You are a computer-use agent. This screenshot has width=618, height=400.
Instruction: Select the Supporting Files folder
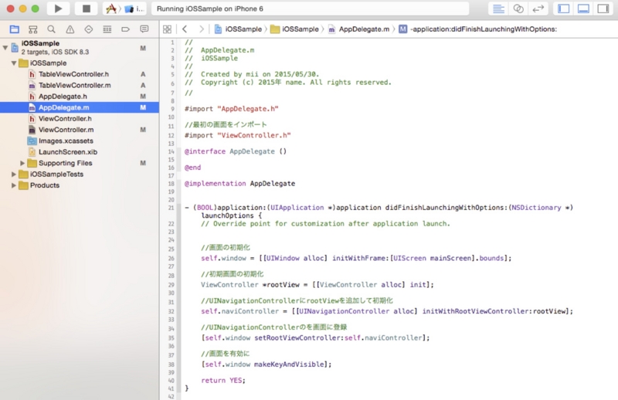[65, 163]
